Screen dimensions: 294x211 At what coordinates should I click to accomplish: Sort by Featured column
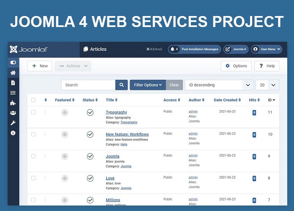(65, 100)
